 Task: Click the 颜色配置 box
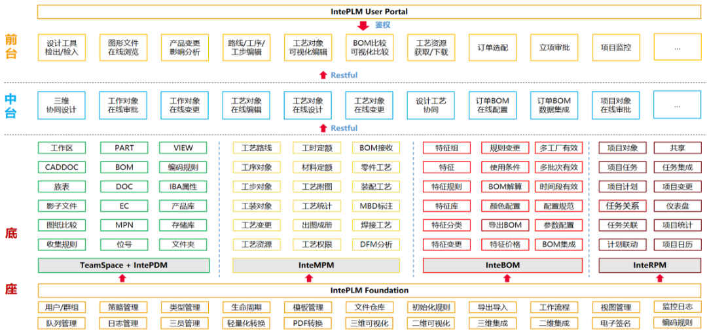point(505,206)
